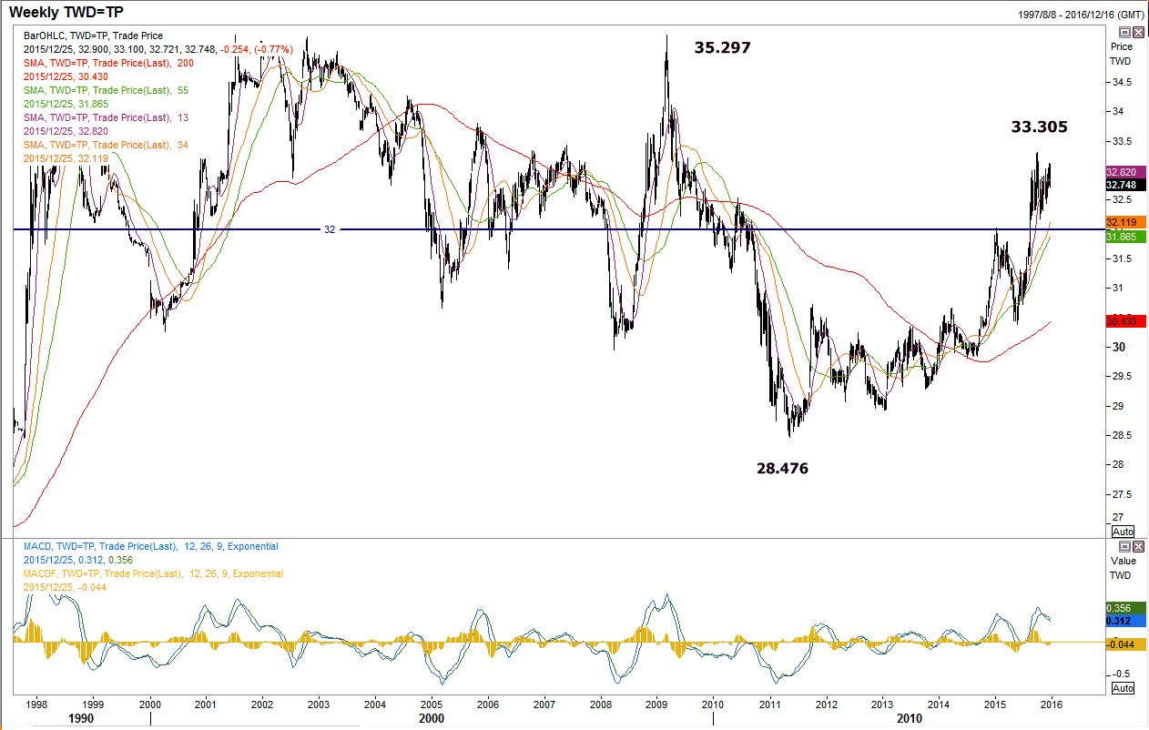Click the date range in top right
The image size is (1149, 730).
[x=1083, y=15]
